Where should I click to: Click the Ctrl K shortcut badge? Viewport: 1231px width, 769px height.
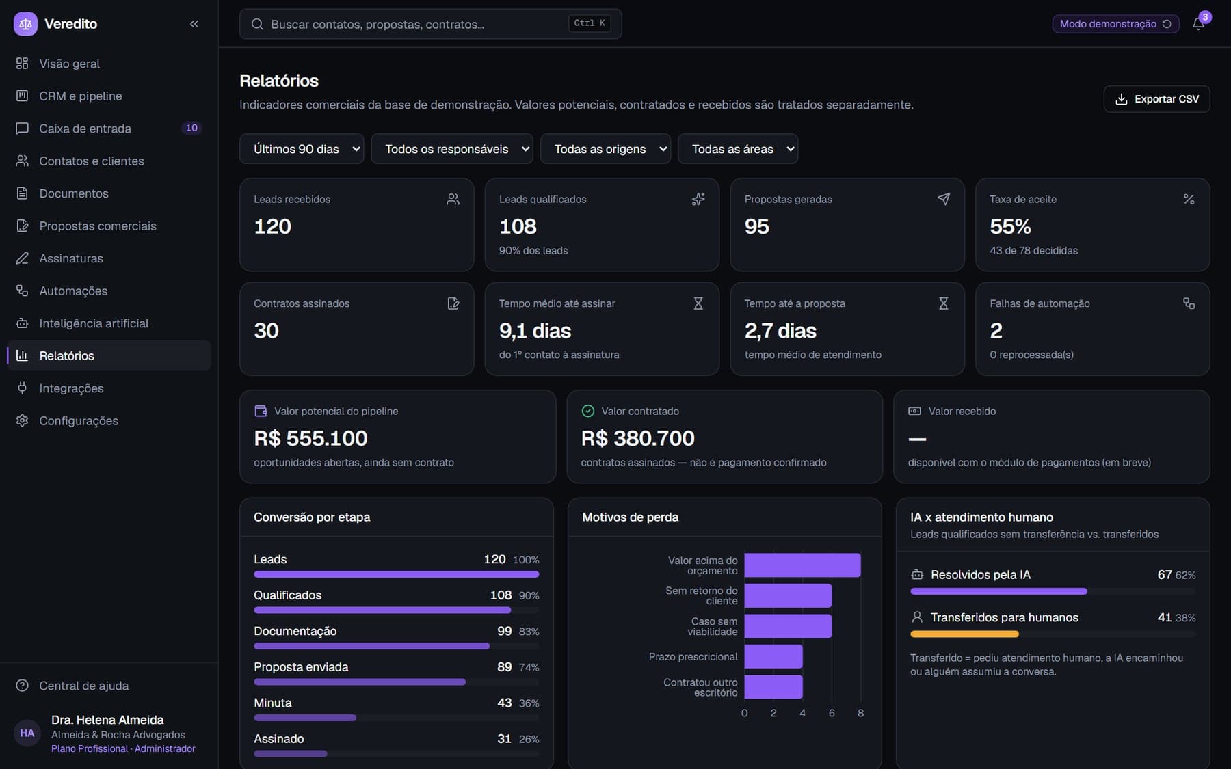point(589,23)
